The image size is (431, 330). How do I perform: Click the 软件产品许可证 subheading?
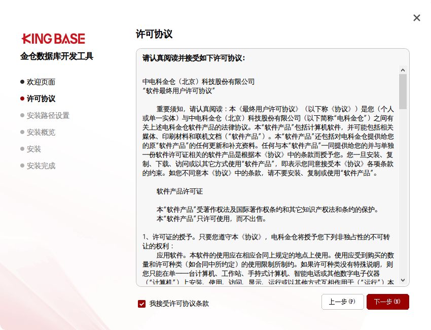[x=179, y=191]
